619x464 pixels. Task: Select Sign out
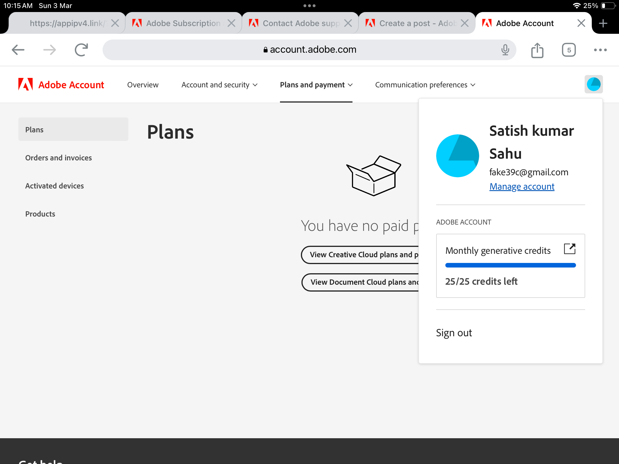tap(454, 333)
